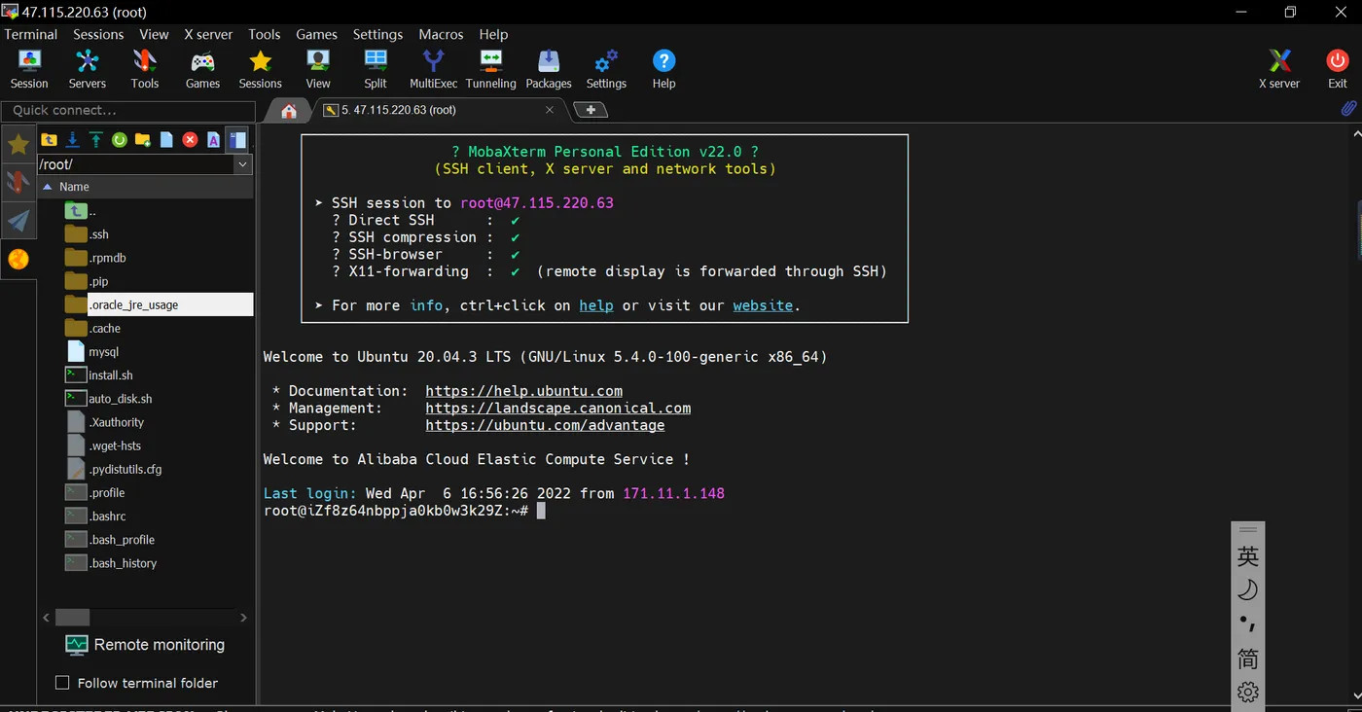Open the Sessions menu
Screen dimensions: 1362x712
pyautogui.click(x=98, y=34)
